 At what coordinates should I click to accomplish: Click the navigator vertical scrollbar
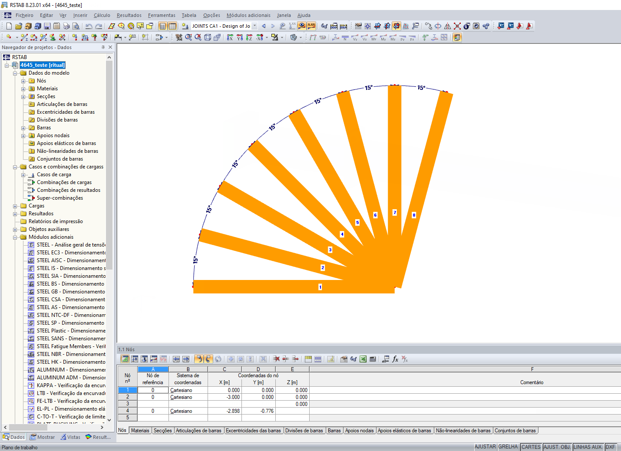[x=109, y=165]
